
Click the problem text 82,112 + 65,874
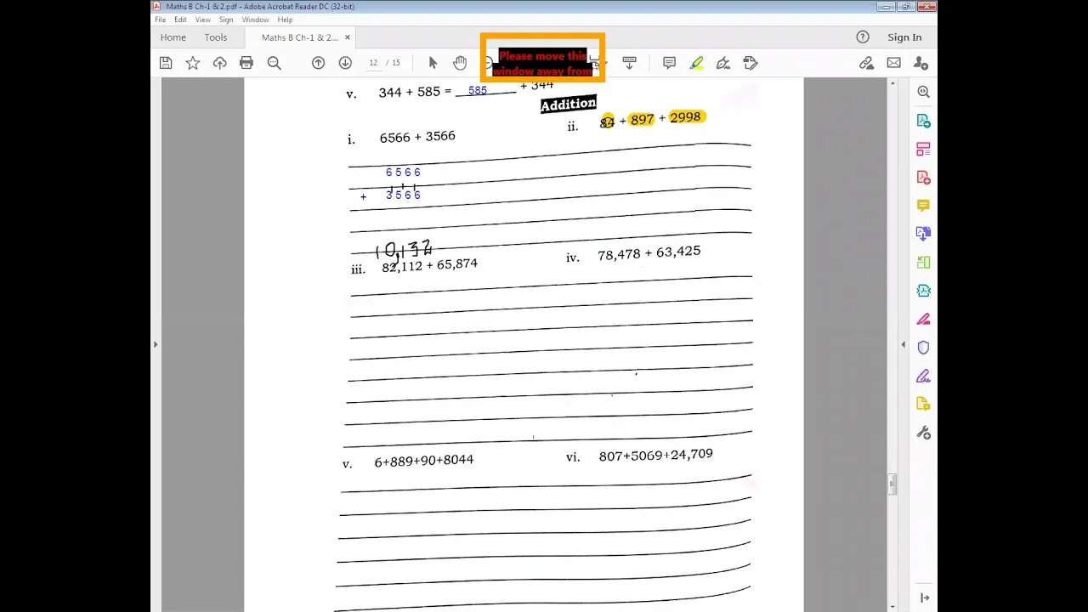pos(429,265)
